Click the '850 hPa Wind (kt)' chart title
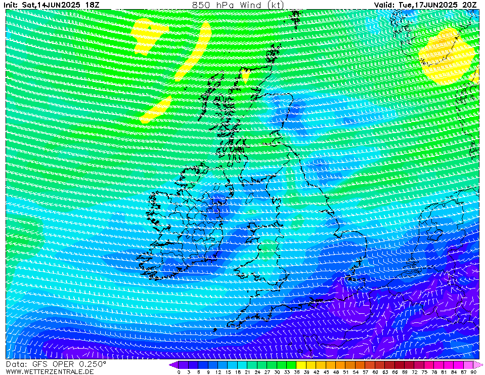The height and width of the screenshot is (375, 485). click(x=238, y=5)
